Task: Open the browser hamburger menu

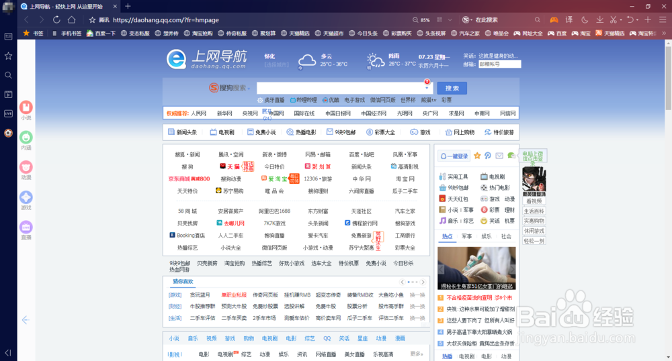Action: (663, 19)
